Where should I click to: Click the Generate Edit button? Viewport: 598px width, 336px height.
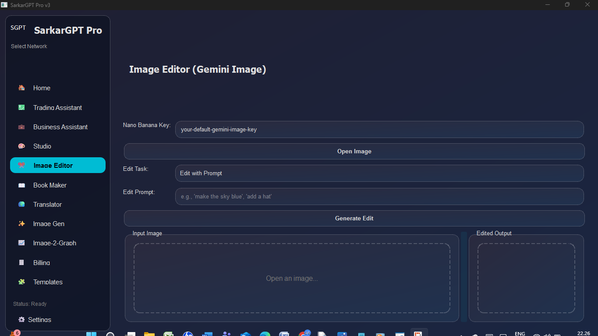tap(354, 218)
